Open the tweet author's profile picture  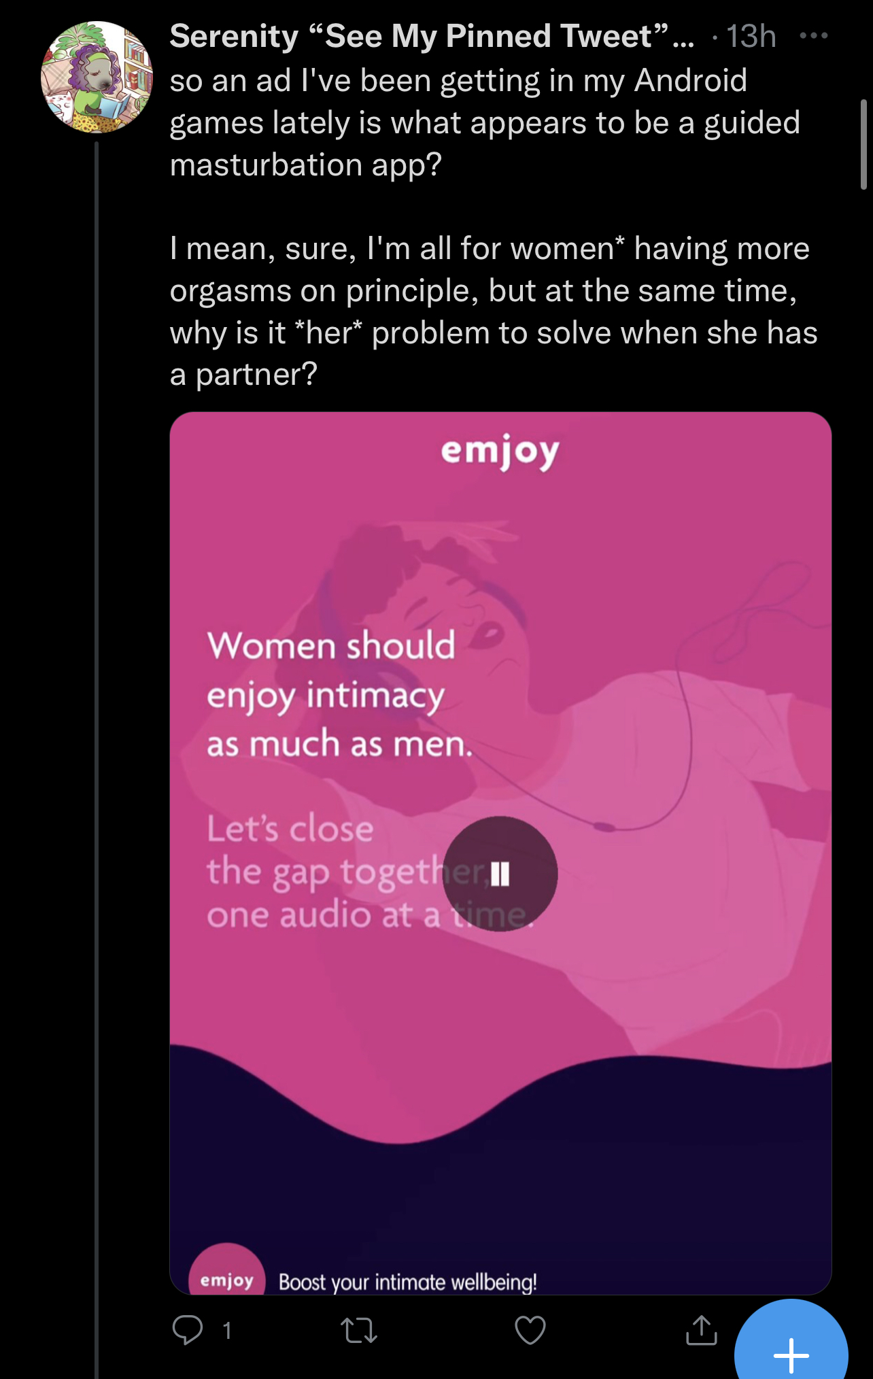click(97, 77)
